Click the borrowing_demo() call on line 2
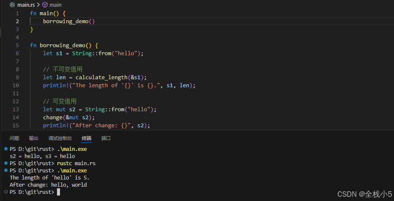394x201 pixels. [x=69, y=21]
